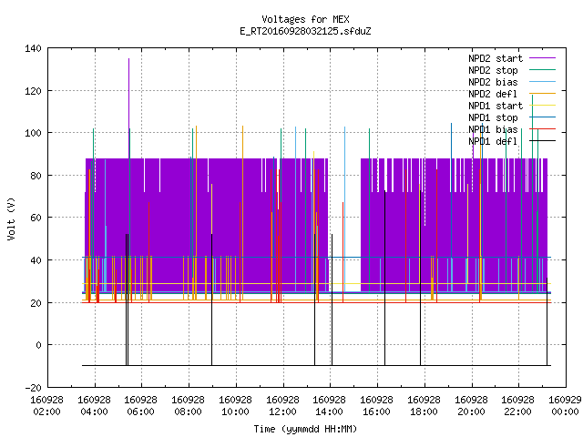The image size is (583, 437).
Task: Click the y-axis label 'Volt (V)'
Action: (11, 218)
